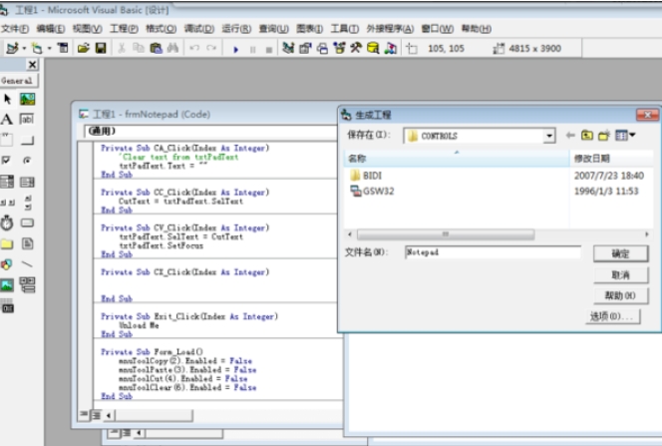Screen dimensions: 662x446
Task: Click the 取消 button in the dialog
Action: 620,275
